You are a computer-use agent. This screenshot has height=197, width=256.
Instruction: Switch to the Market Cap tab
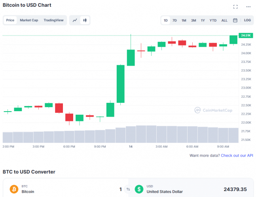tap(29, 20)
